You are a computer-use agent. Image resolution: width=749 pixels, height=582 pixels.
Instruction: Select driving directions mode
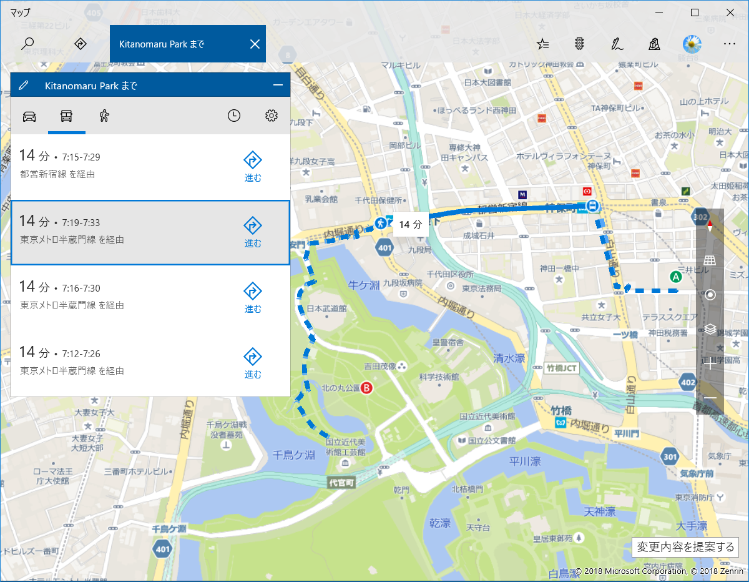point(29,116)
